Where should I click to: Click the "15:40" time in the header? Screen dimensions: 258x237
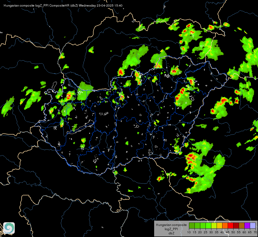point(118,6)
